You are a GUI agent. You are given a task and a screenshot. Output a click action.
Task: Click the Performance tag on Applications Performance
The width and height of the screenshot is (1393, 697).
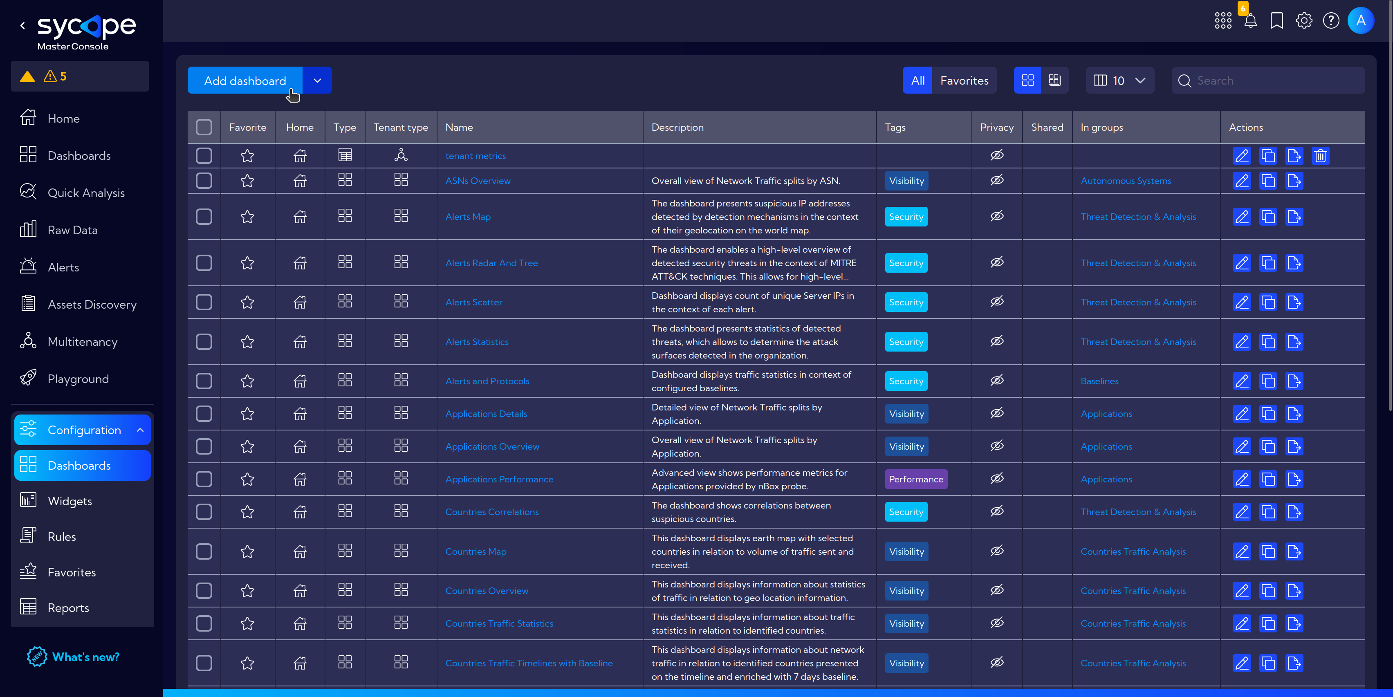tap(915, 479)
